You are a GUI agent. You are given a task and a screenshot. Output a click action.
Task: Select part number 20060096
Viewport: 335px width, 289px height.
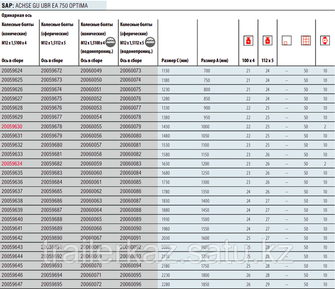(130, 284)
